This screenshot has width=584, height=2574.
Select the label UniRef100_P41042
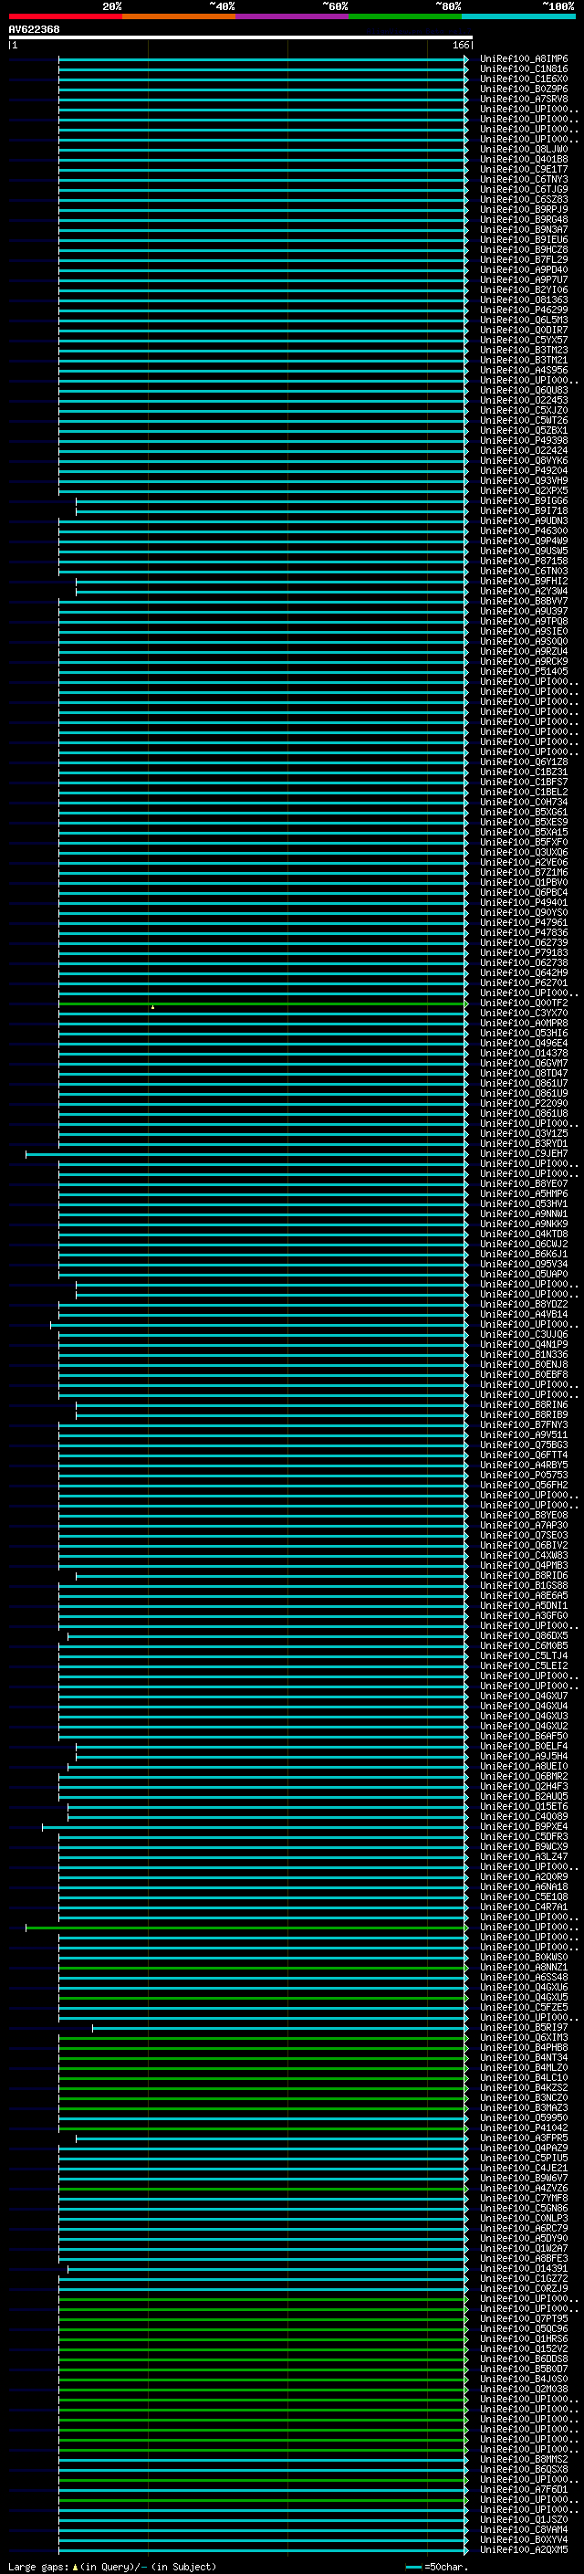click(523, 2127)
